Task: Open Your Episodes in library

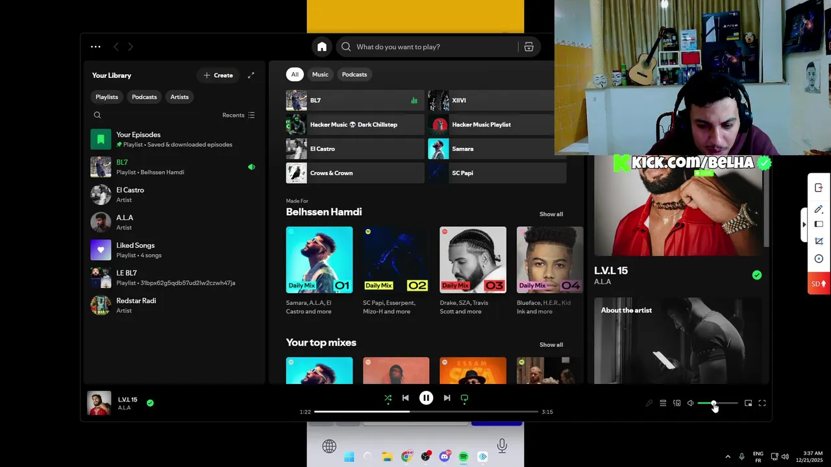Action: [174, 139]
